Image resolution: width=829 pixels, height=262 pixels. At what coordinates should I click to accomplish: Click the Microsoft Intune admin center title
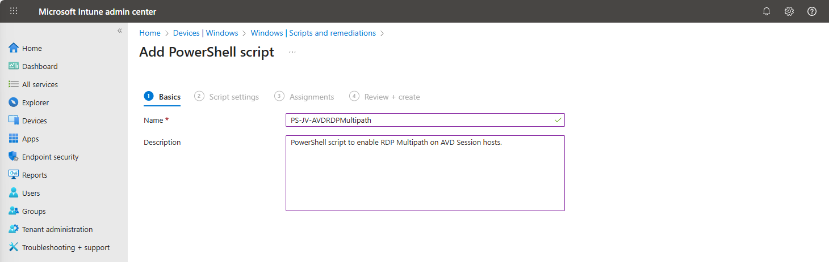pos(97,11)
